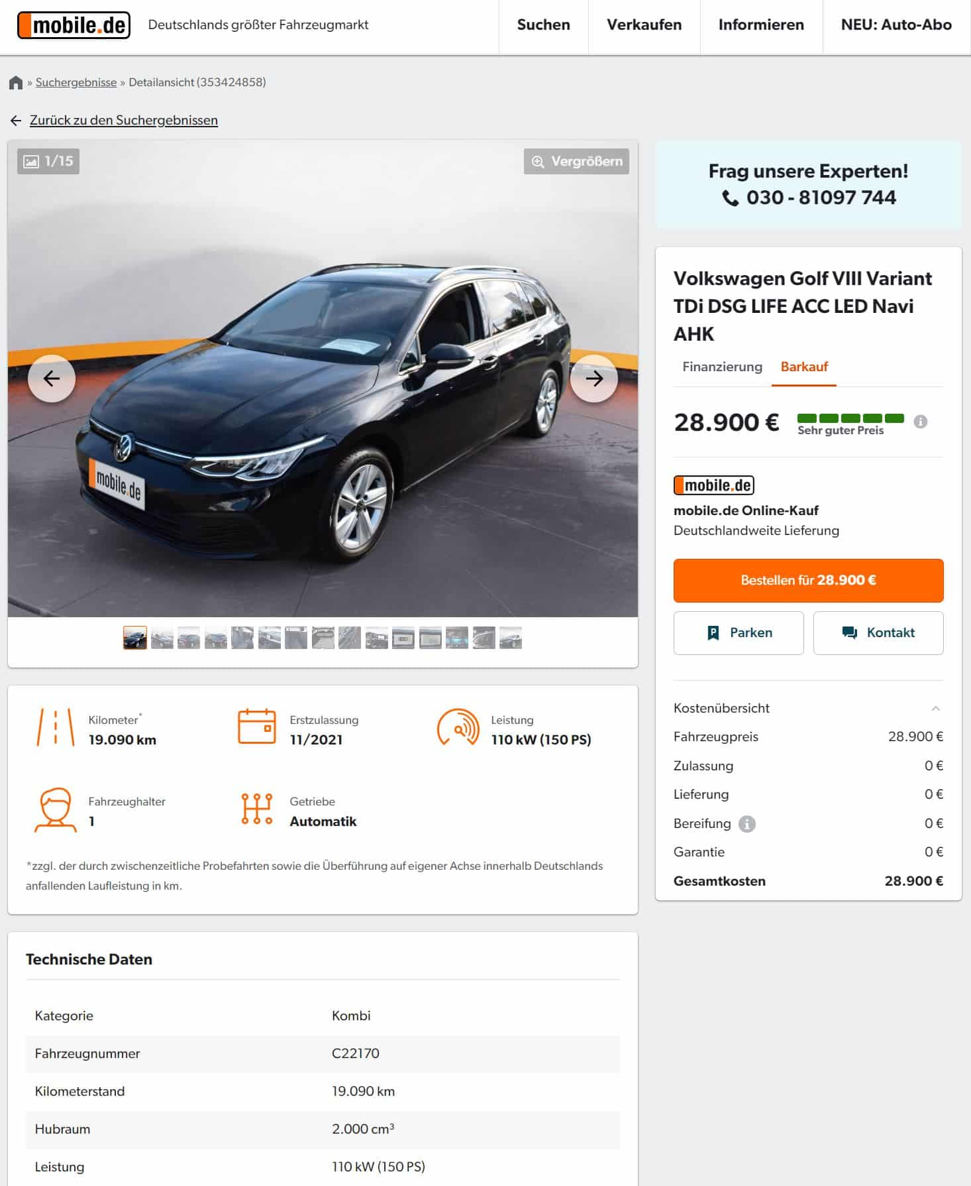This screenshot has width=971, height=1186.
Task: Select the second gallery thumbnail
Action: coord(162,638)
